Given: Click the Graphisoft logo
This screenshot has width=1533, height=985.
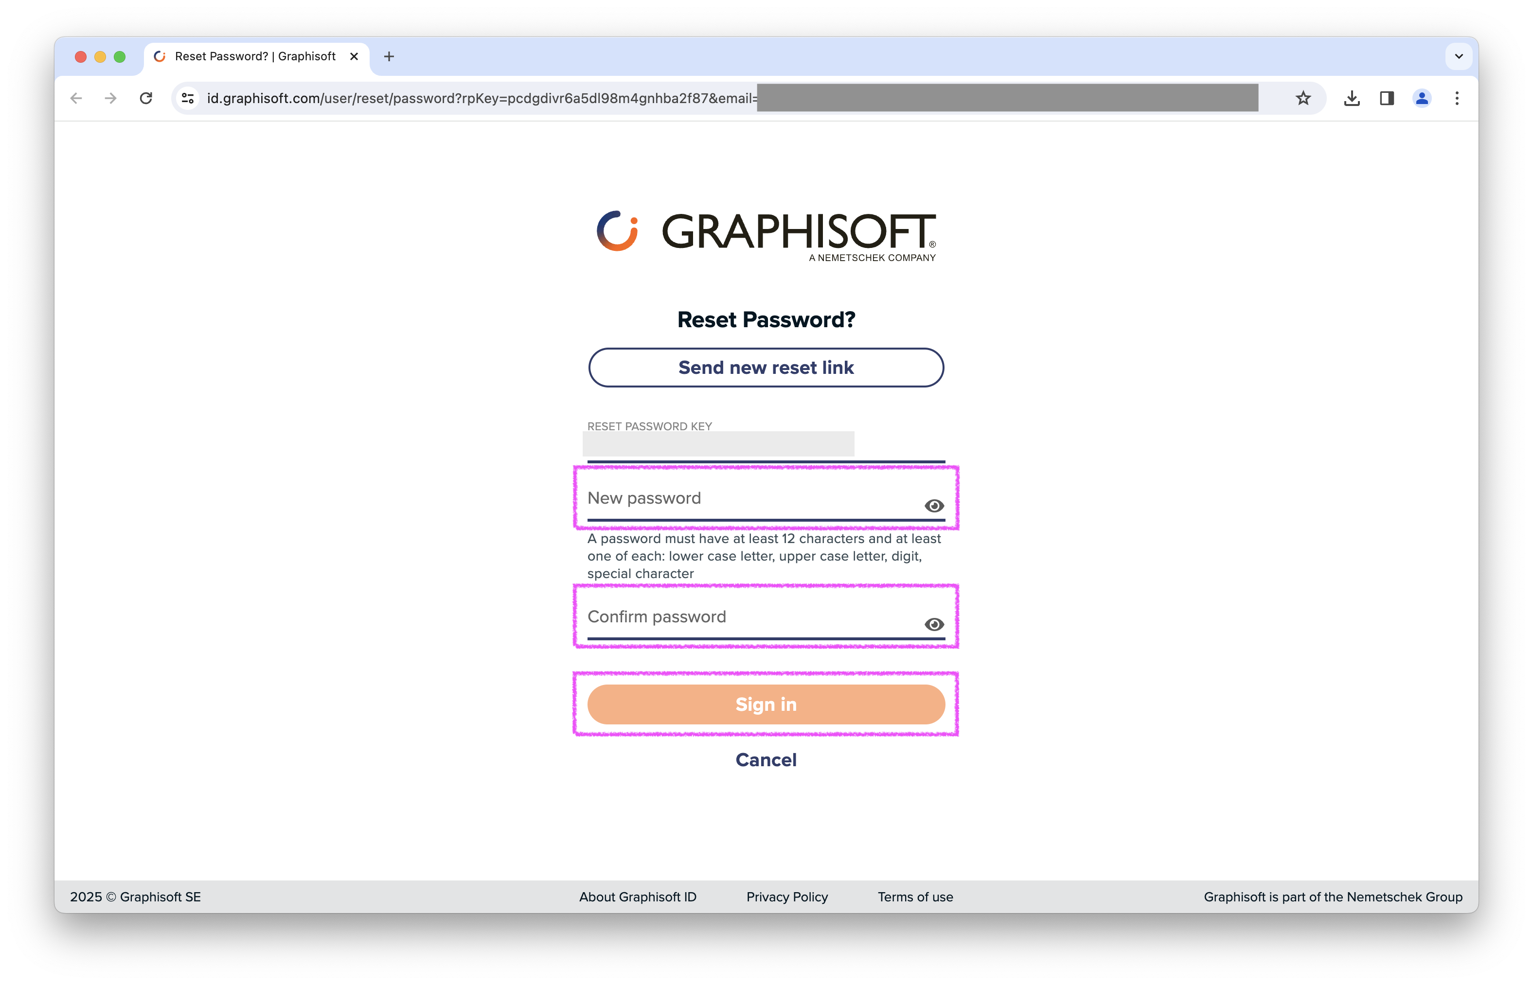Looking at the screenshot, I should click(766, 235).
